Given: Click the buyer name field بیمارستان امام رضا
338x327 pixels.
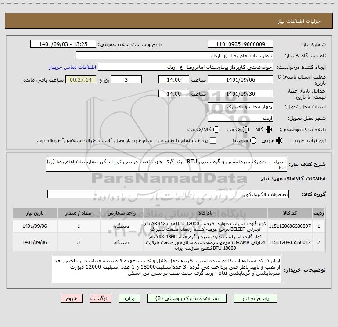Looking at the screenshot, I should [x=175, y=55].
